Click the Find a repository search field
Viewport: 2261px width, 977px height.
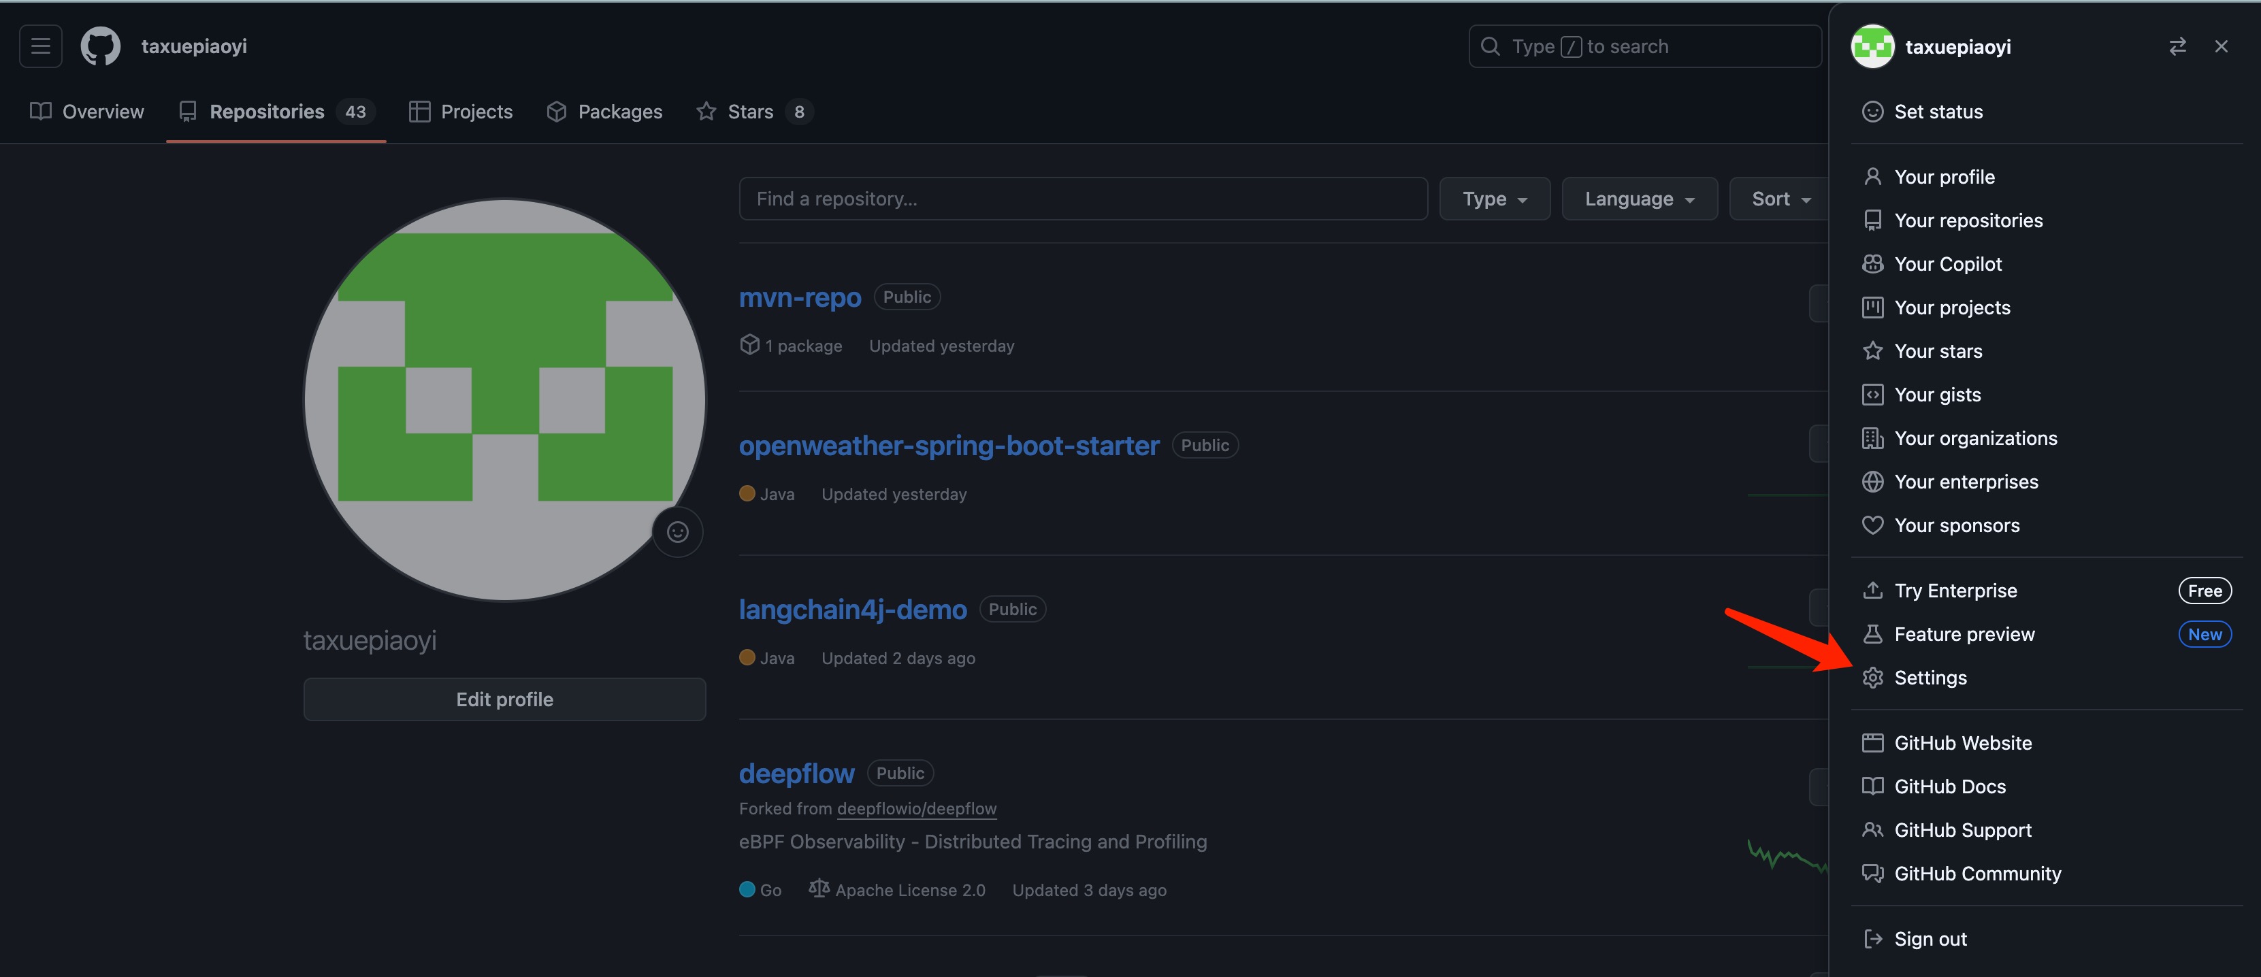[x=1083, y=198]
